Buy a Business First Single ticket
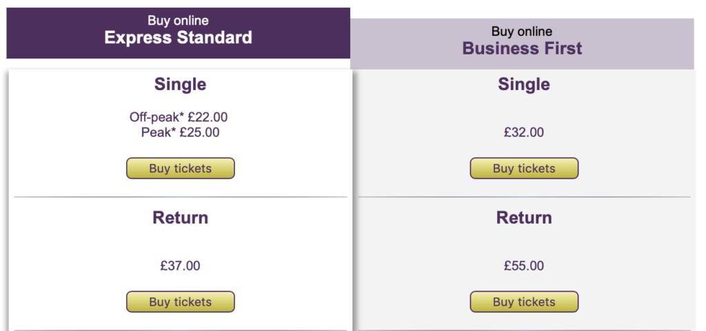This screenshot has height=331, width=706. pos(524,169)
